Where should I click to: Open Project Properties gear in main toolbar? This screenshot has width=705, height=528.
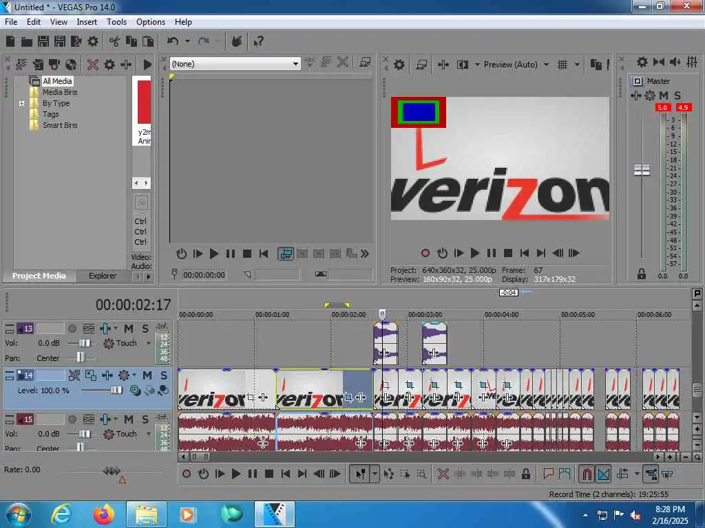coord(93,42)
